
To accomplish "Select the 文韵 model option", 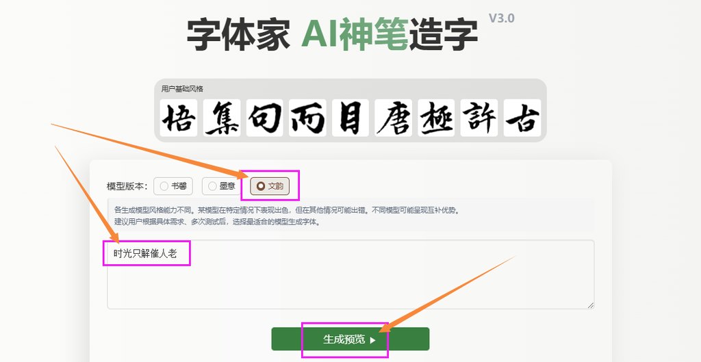I will pyautogui.click(x=270, y=186).
